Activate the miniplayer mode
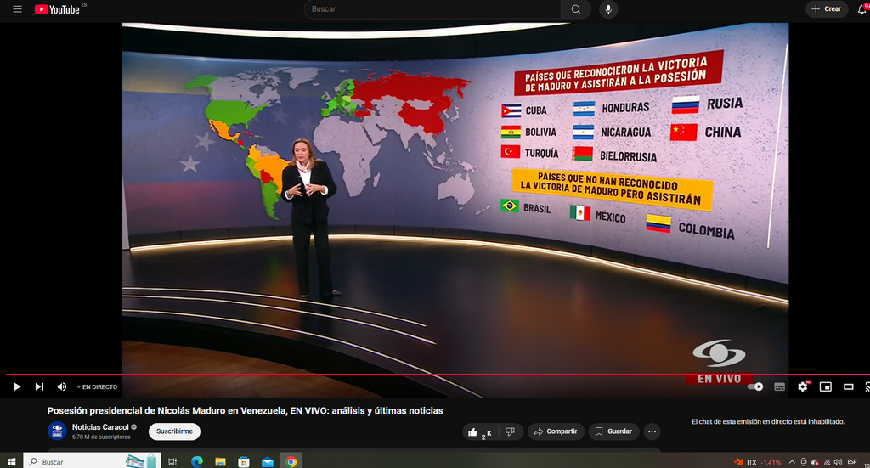 tap(826, 386)
